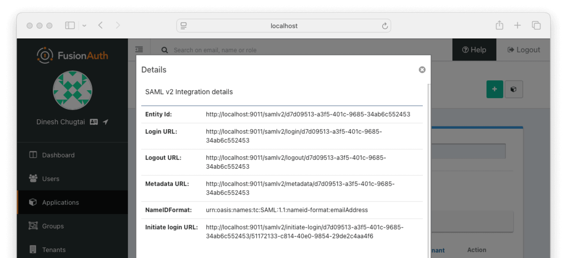The height and width of the screenshot is (258, 567).
Task: Open Dashboard in sidebar
Action: pyautogui.click(x=72, y=155)
